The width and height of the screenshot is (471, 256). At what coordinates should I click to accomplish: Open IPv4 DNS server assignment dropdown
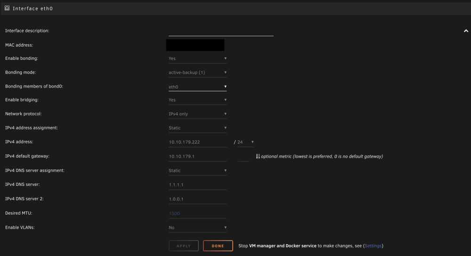tap(197, 170)
